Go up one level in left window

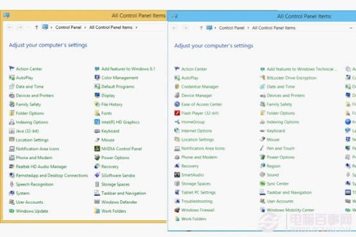coord(37,28)
